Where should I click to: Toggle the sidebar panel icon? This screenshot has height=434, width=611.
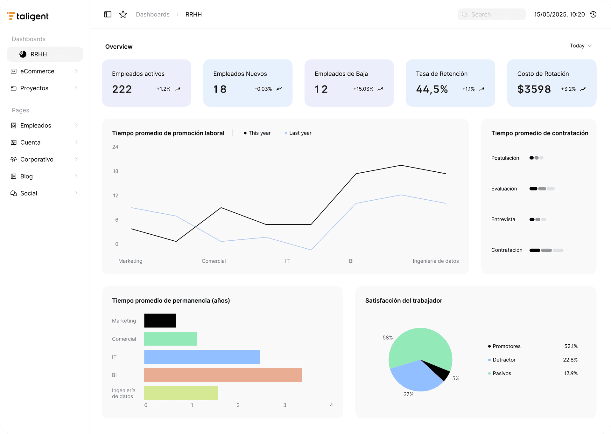coord(108,14)
